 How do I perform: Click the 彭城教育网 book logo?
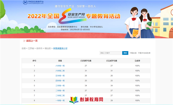point(74,100)
